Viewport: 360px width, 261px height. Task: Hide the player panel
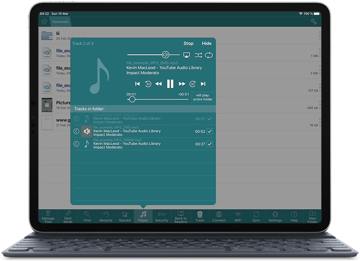207,43
